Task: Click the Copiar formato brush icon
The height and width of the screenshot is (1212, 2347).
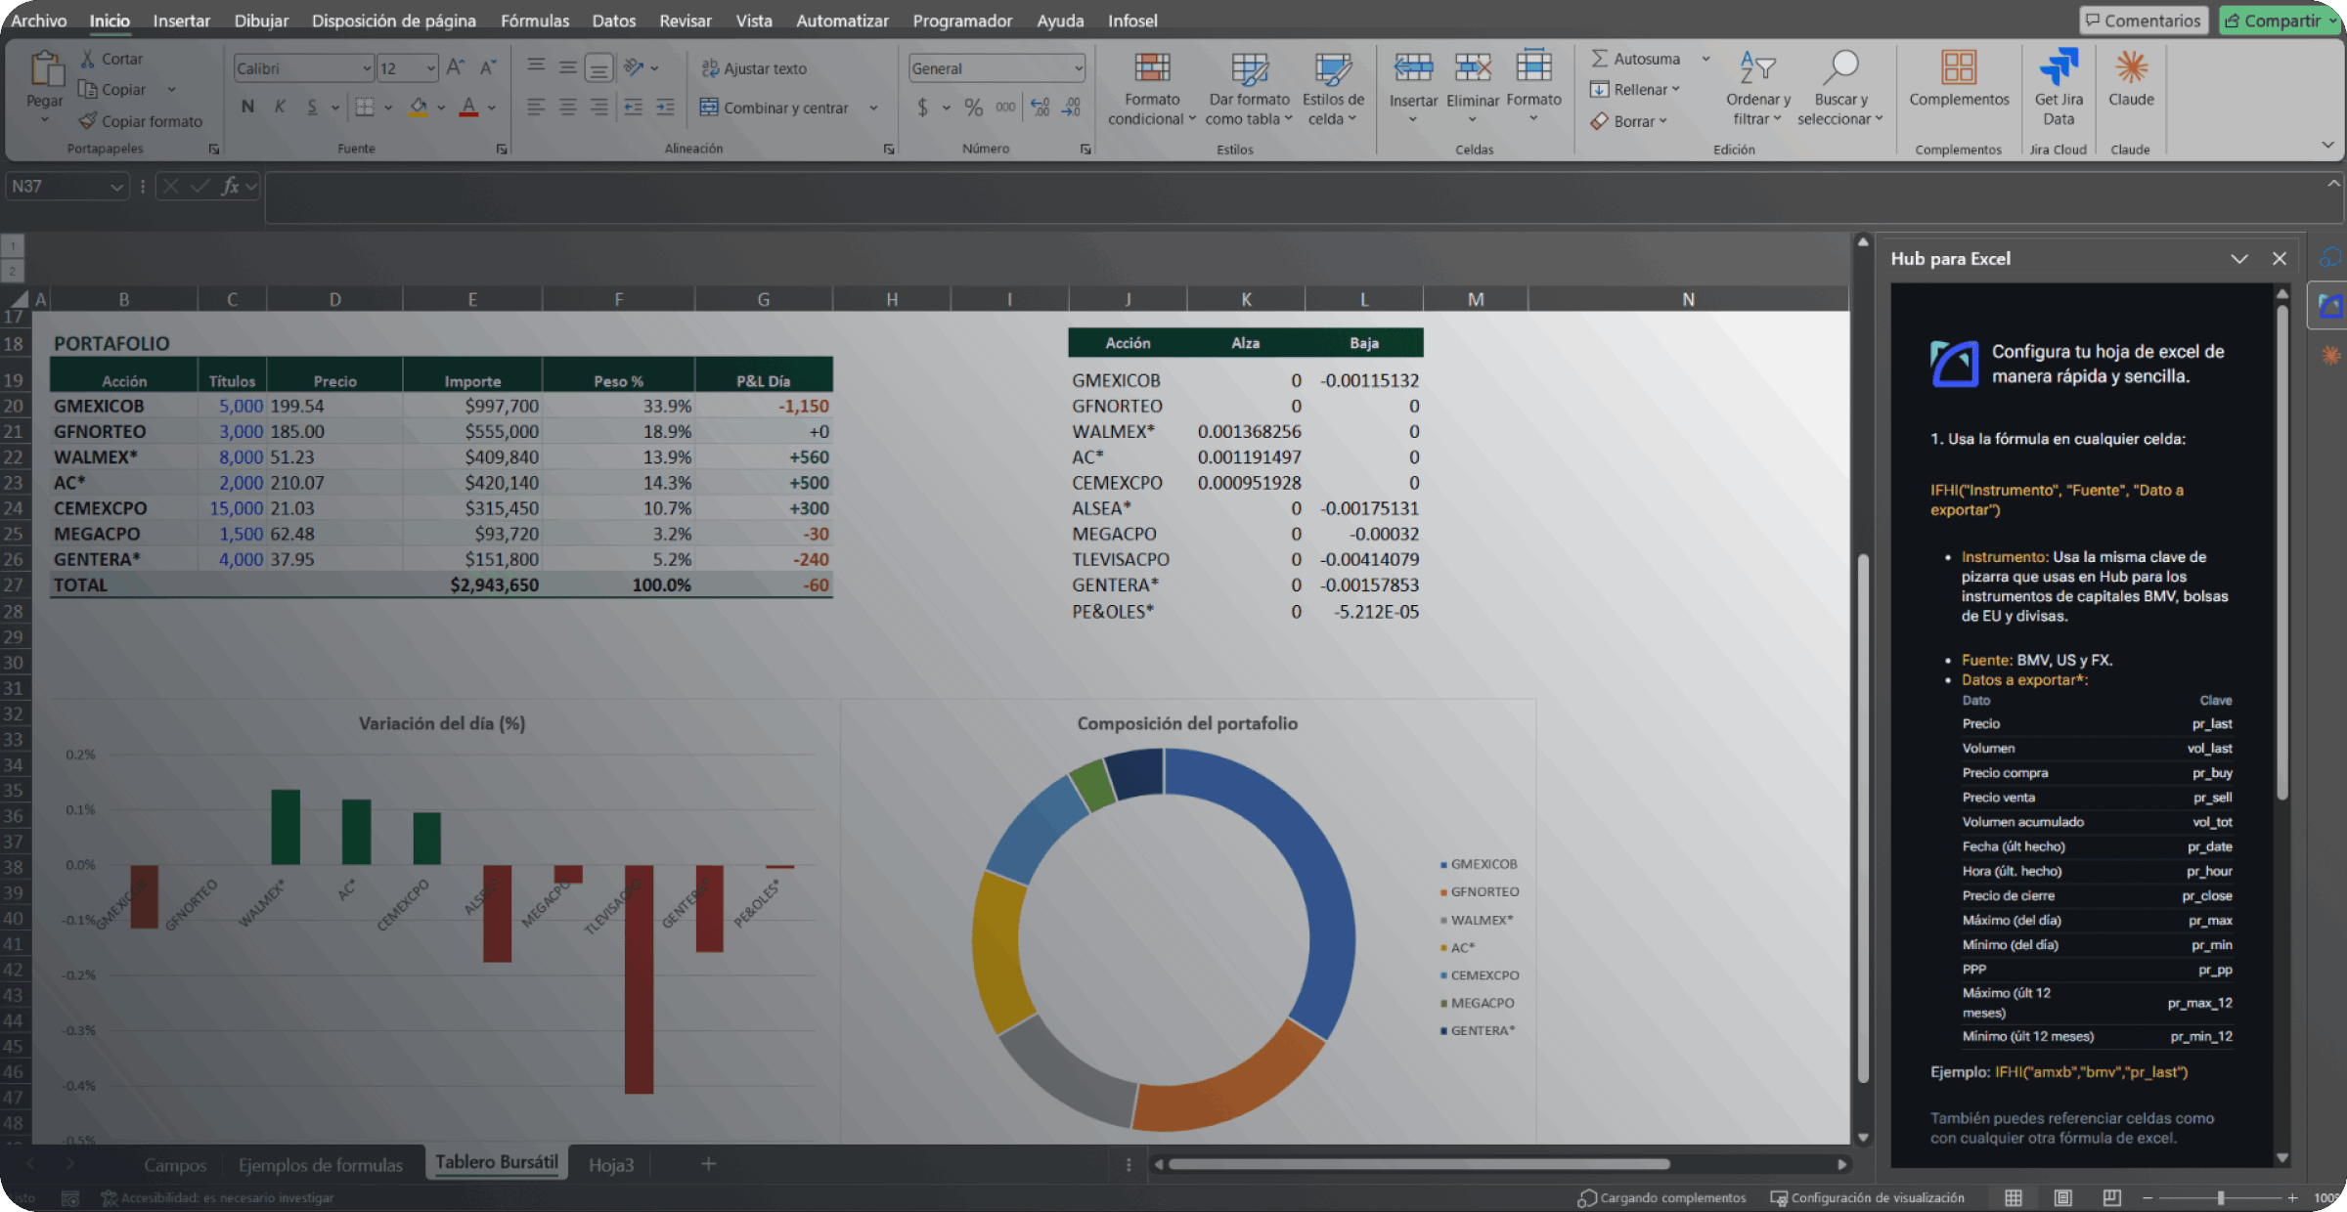Action: pos(88,121)
